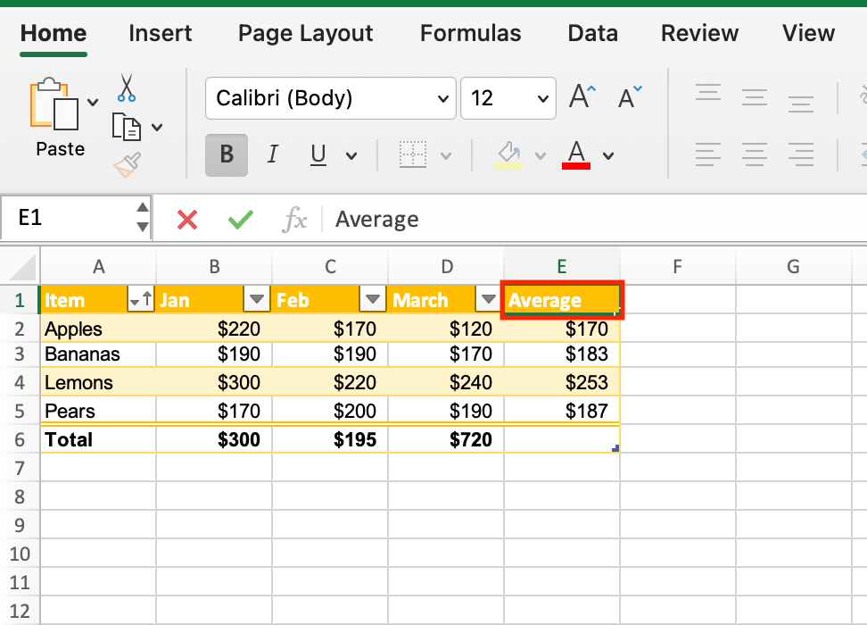The image size is (867, 625).
Task: Open the font name dropdown showing Calibri
Action: coord(330,98)
